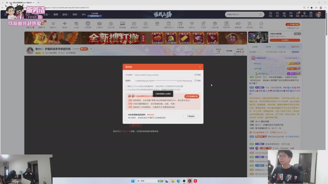Copy the 直播码 with its 复制 button
Image resolution: width=328 pixels, height=184 pixels.
coord(198,81)
